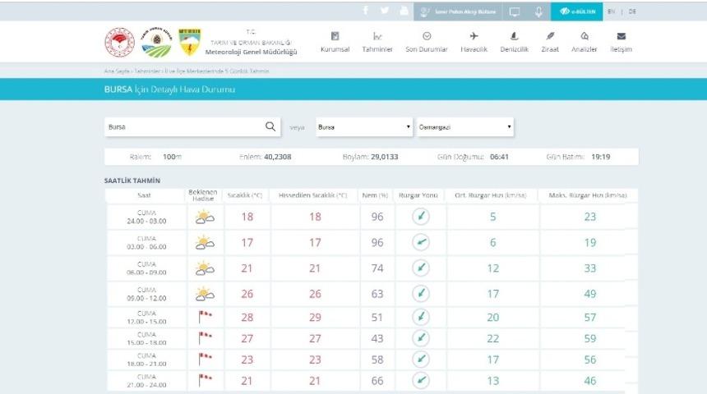Click the Nem (%) column header
Screen dimensions: 707x394
click(375, 195)
